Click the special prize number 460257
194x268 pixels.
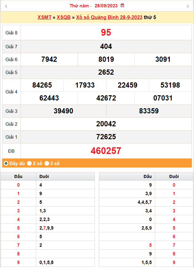pos(106,151)
